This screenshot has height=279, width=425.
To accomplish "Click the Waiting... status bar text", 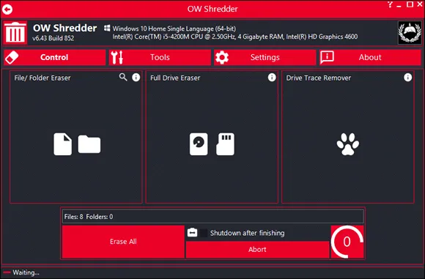I will pyautogui.click(x=26, y=272).
